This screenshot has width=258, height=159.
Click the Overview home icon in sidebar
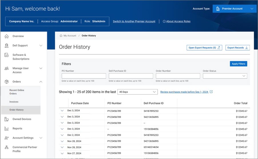[7, 36]
